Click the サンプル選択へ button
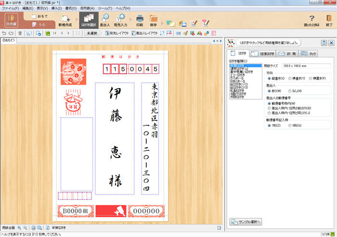Image resolution: width=337 pixels, height=237 pixels. tap(246, 222)
